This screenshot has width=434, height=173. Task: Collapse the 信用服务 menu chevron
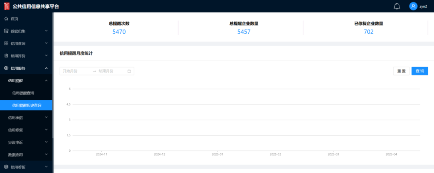coord(46,68)
